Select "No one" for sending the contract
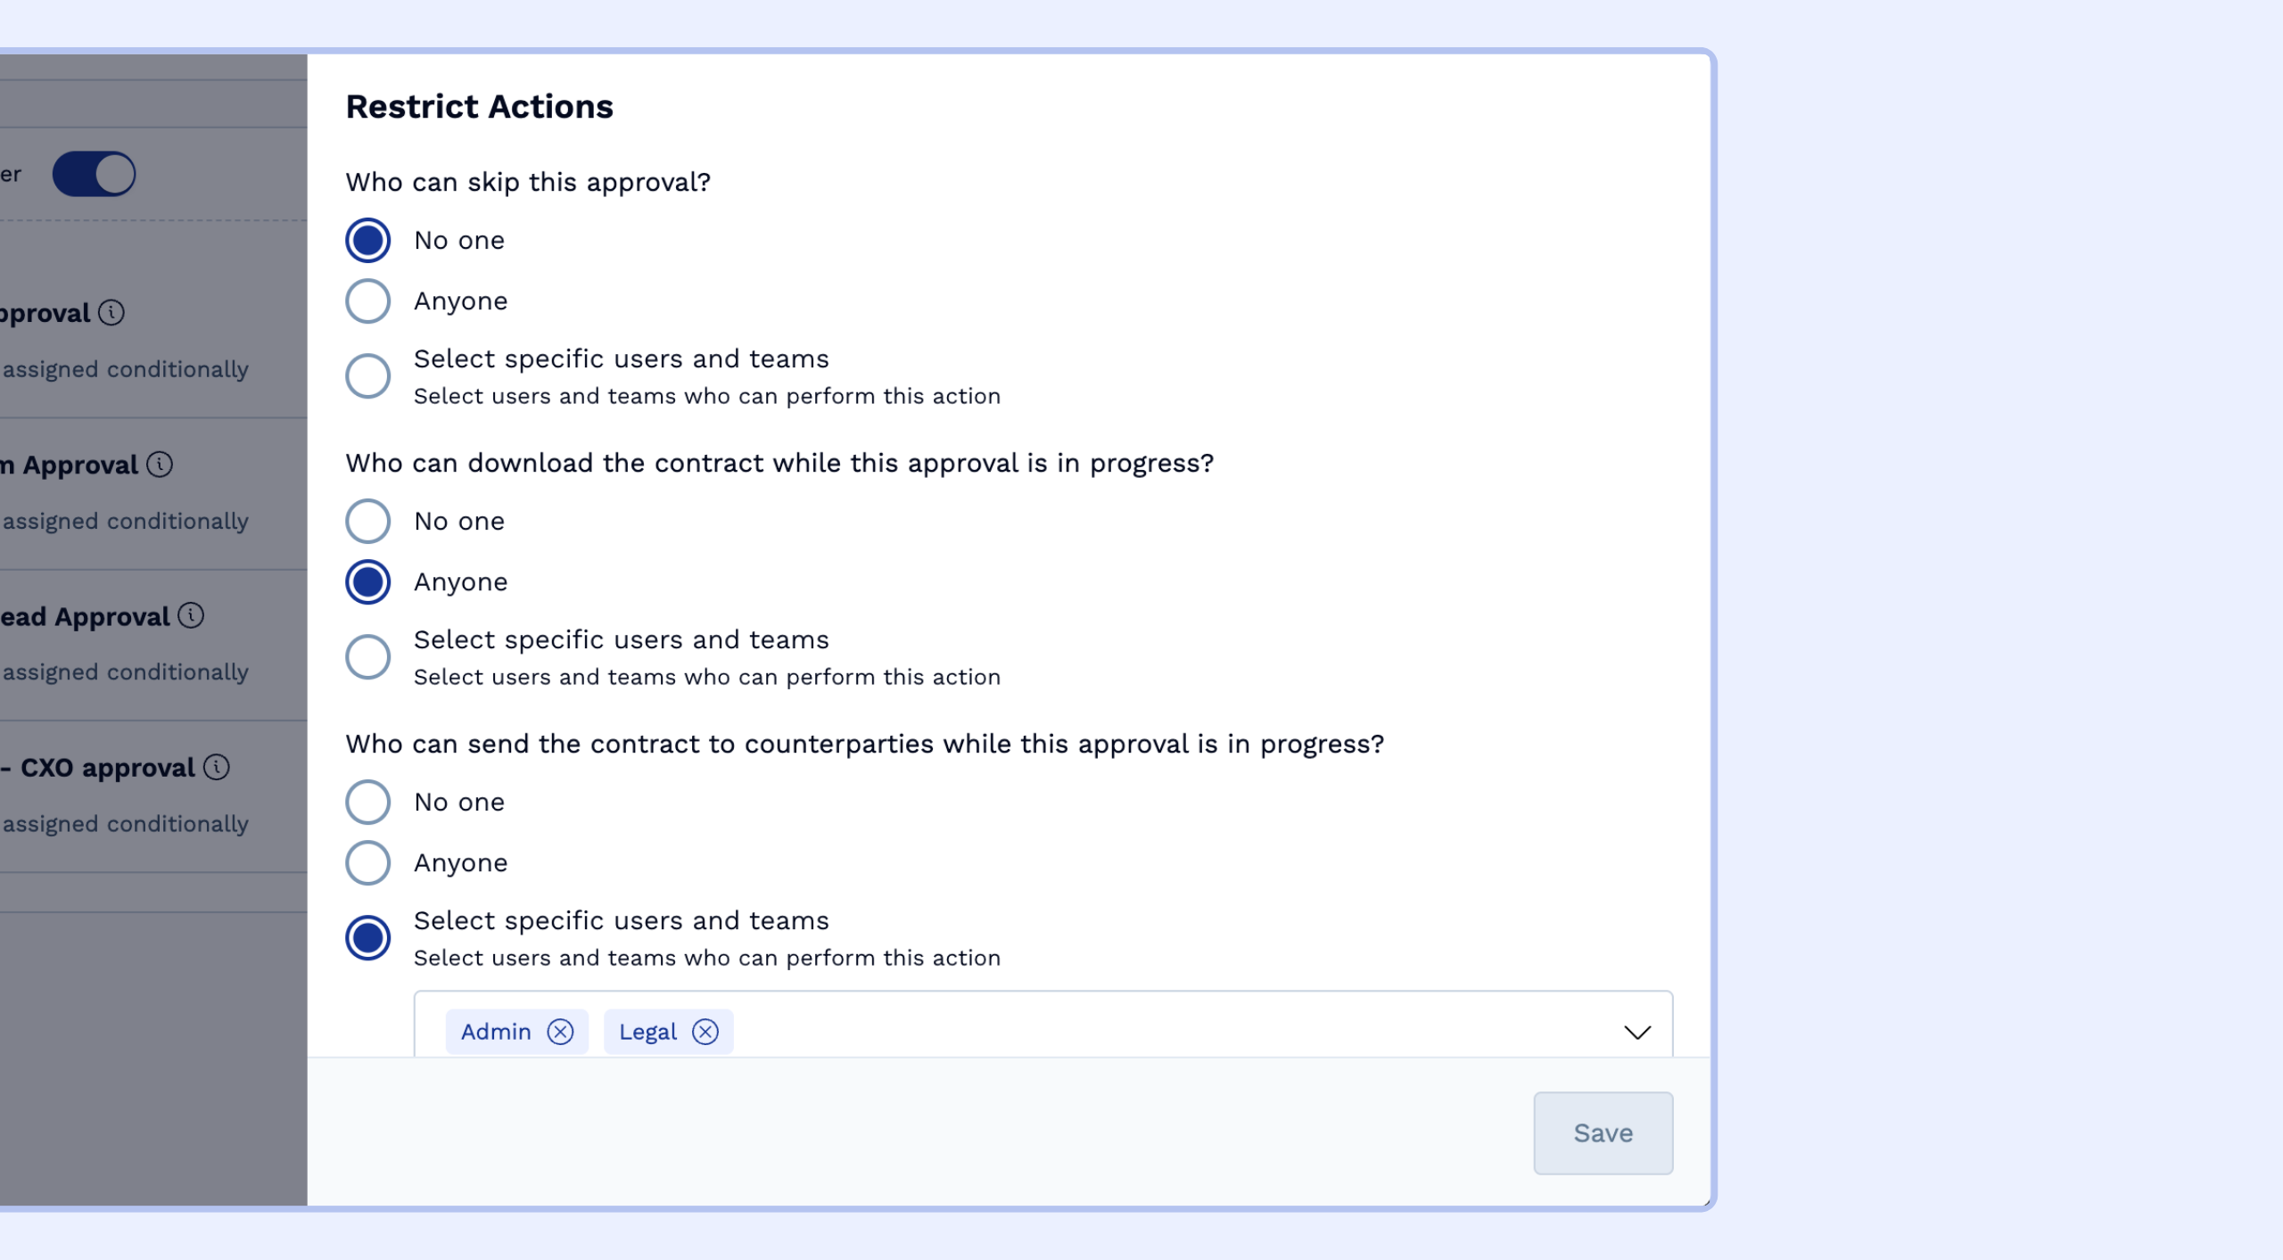This screenshot has height=1260, width=2283. [367, 801]
